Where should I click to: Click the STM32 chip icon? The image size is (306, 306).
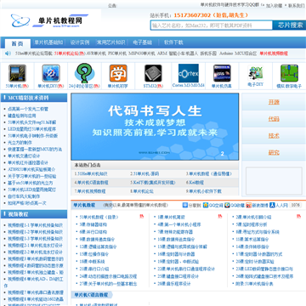(153, 73)
